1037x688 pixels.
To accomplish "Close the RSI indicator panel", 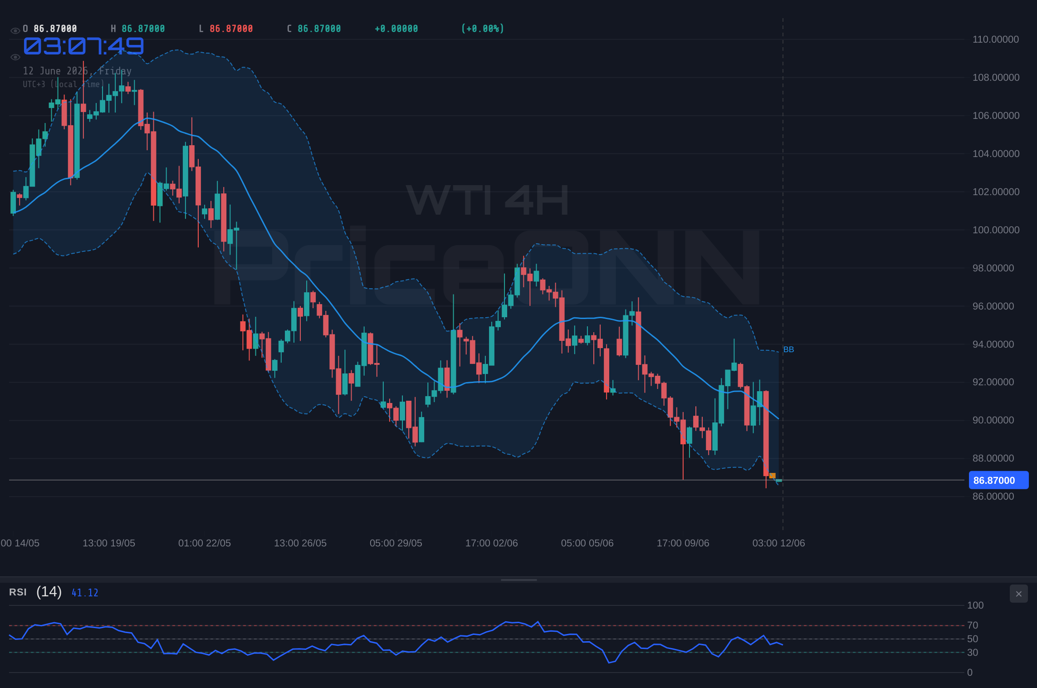I will (x=1018, y=594).
